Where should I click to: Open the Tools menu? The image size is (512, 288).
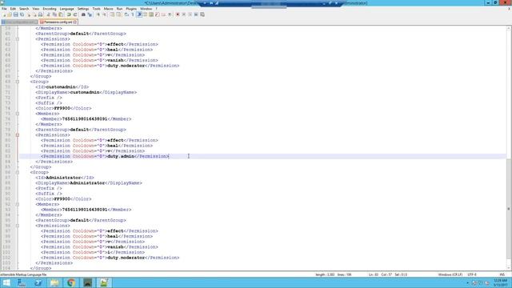[96, 9]
